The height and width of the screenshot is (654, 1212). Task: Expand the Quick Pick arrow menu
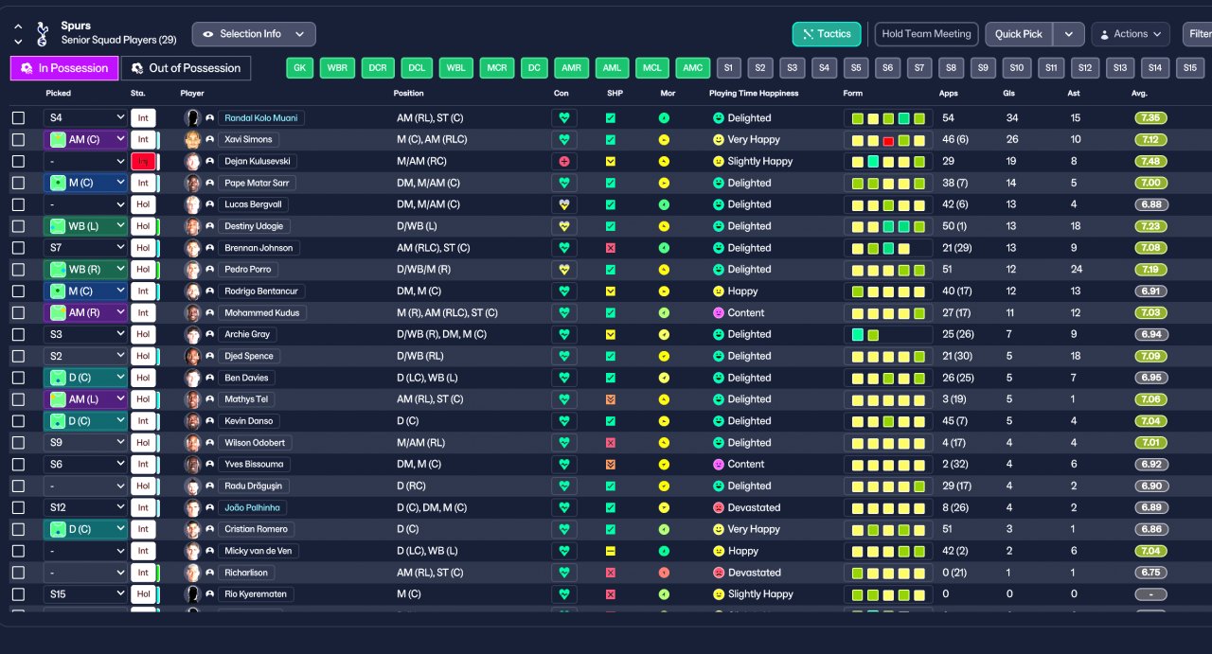point(1068,34)
